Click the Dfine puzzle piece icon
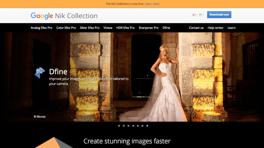The image size is (264, 148). click(40, 73)
